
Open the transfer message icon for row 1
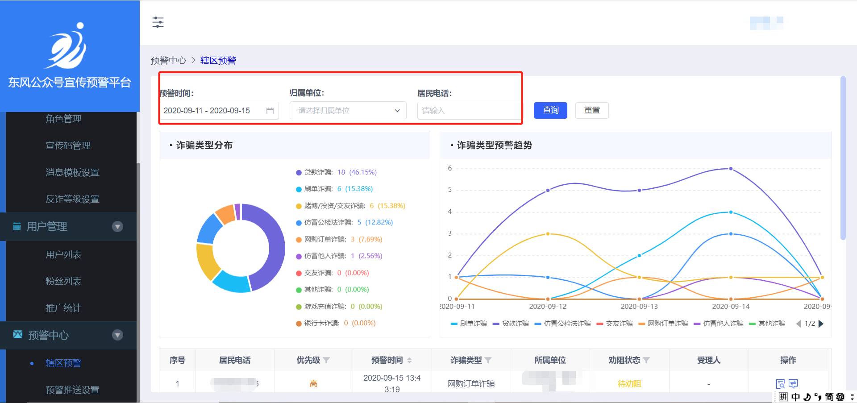coord(793,383)
